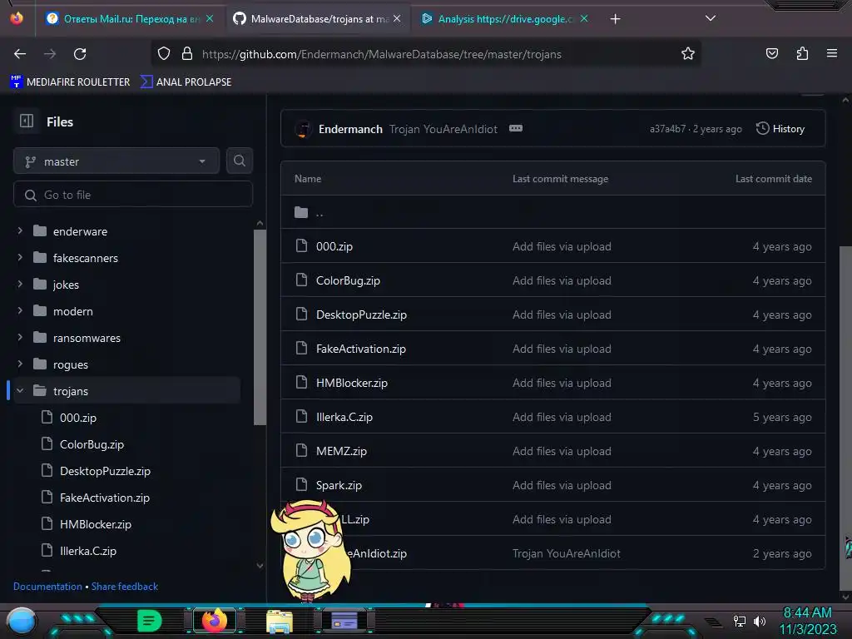Open the tracking protection shield icon
This screenshot has height=639, width=852.
(x=164, y=54)
